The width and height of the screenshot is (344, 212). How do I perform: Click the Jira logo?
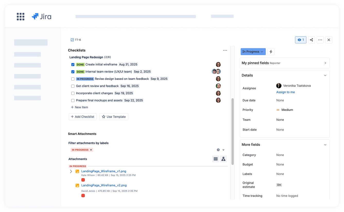tap(41, 16)
